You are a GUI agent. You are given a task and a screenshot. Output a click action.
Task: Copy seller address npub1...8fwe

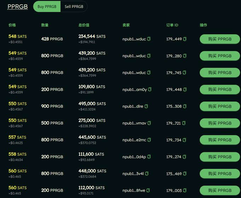(148, 190)
